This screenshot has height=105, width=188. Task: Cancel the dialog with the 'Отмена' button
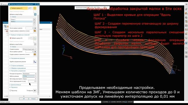pyautogui.click(x=33, y=99)
